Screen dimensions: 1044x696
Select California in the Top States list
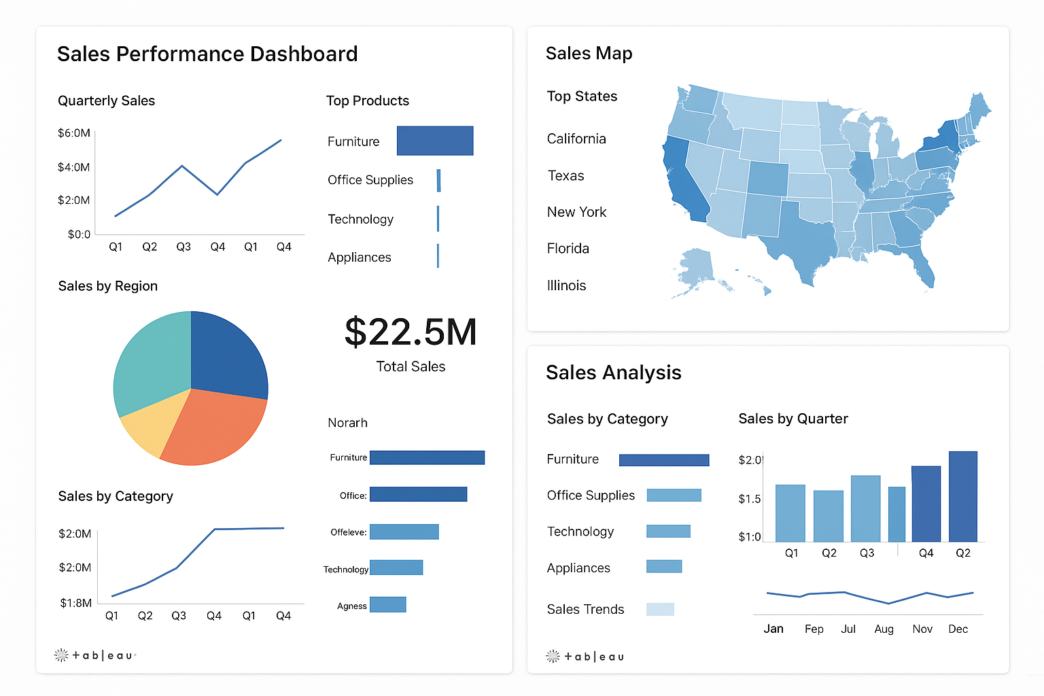(x=576, y=139)
